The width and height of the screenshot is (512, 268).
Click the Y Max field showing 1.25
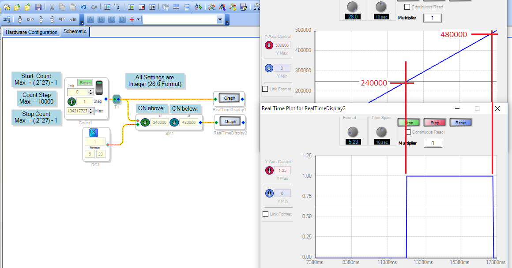click(x=282, y=170)
